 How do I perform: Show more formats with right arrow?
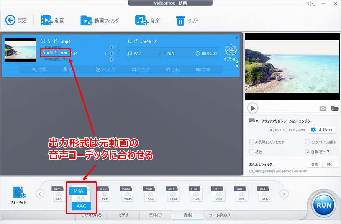click(284, 194)
